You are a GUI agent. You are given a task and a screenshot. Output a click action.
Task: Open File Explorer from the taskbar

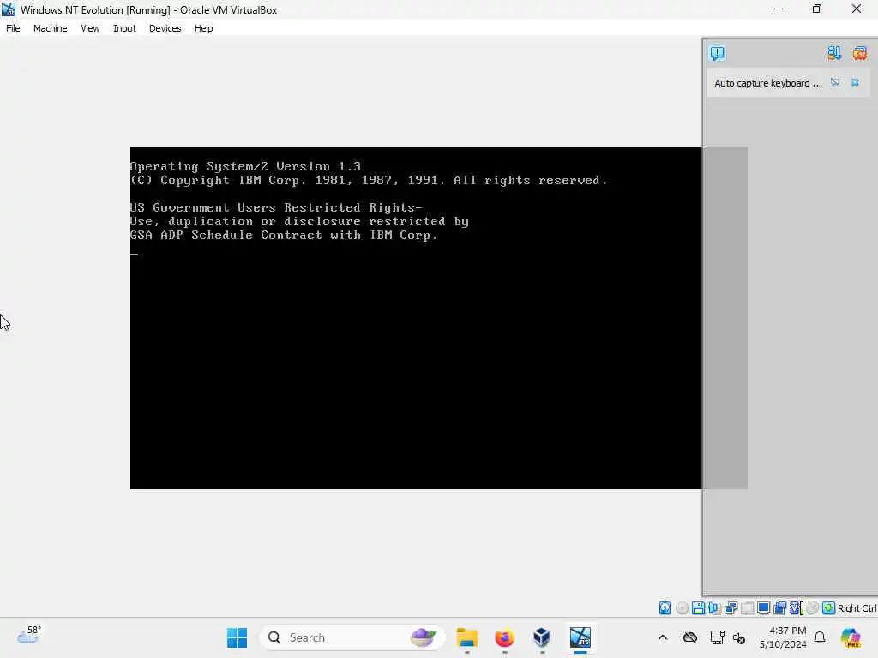(x=466, y=637)
